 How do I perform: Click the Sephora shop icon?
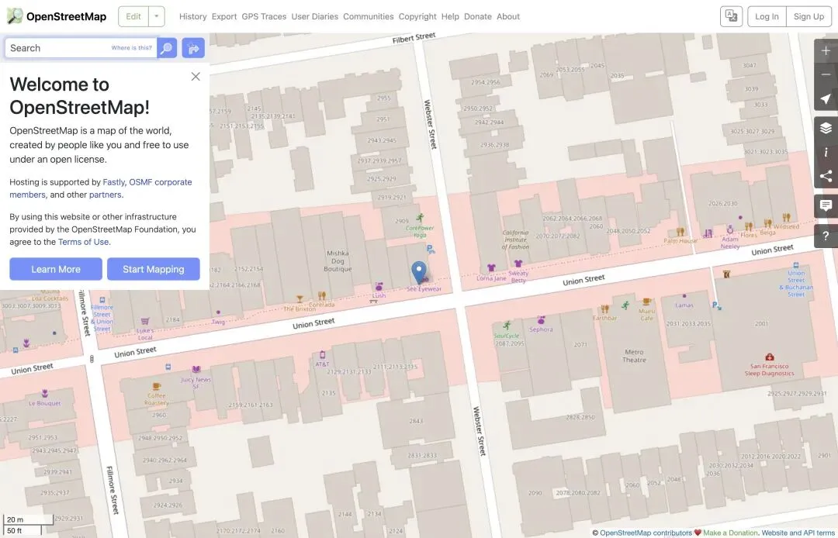coord(541,319)
